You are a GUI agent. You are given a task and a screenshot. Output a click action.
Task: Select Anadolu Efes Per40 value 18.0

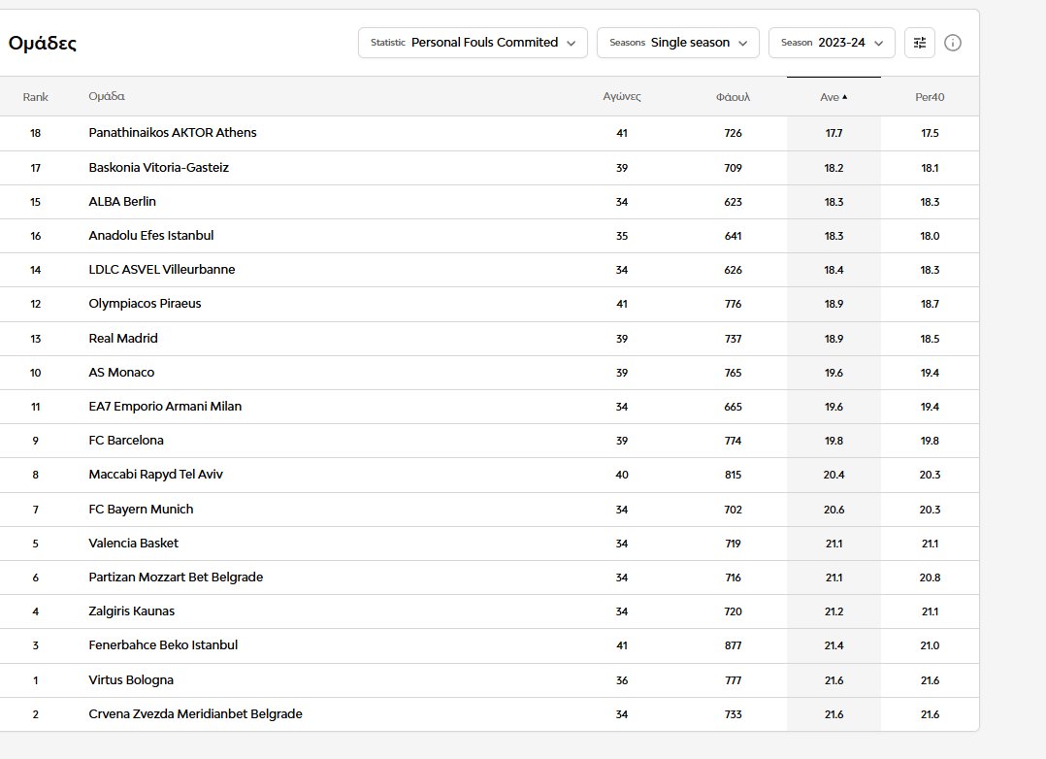click(930, 236)
